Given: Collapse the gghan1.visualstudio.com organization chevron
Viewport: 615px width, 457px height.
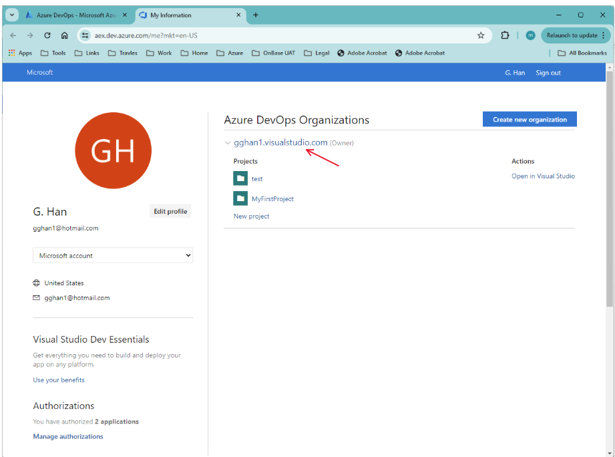Looking at the screenshot, I should pos(226,142).
